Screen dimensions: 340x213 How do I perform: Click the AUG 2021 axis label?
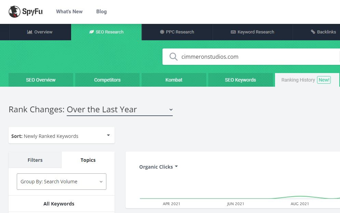[x=300, y=204]
